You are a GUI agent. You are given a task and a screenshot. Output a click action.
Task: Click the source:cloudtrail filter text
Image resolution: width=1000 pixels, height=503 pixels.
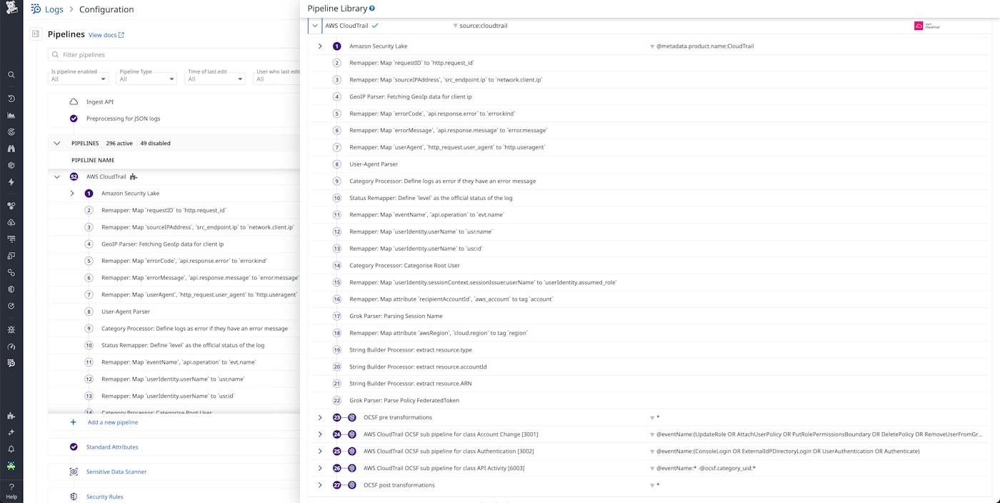484,26
